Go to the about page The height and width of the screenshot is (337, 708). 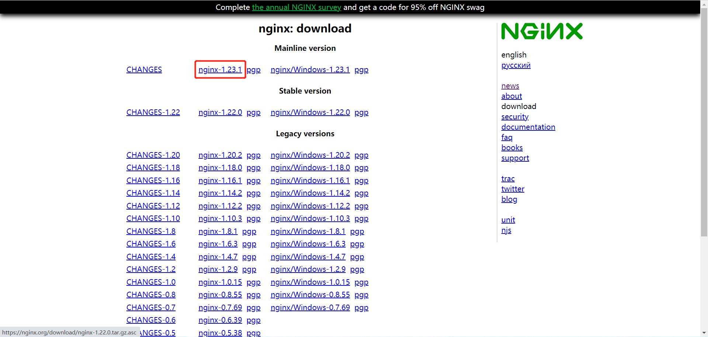511,96
